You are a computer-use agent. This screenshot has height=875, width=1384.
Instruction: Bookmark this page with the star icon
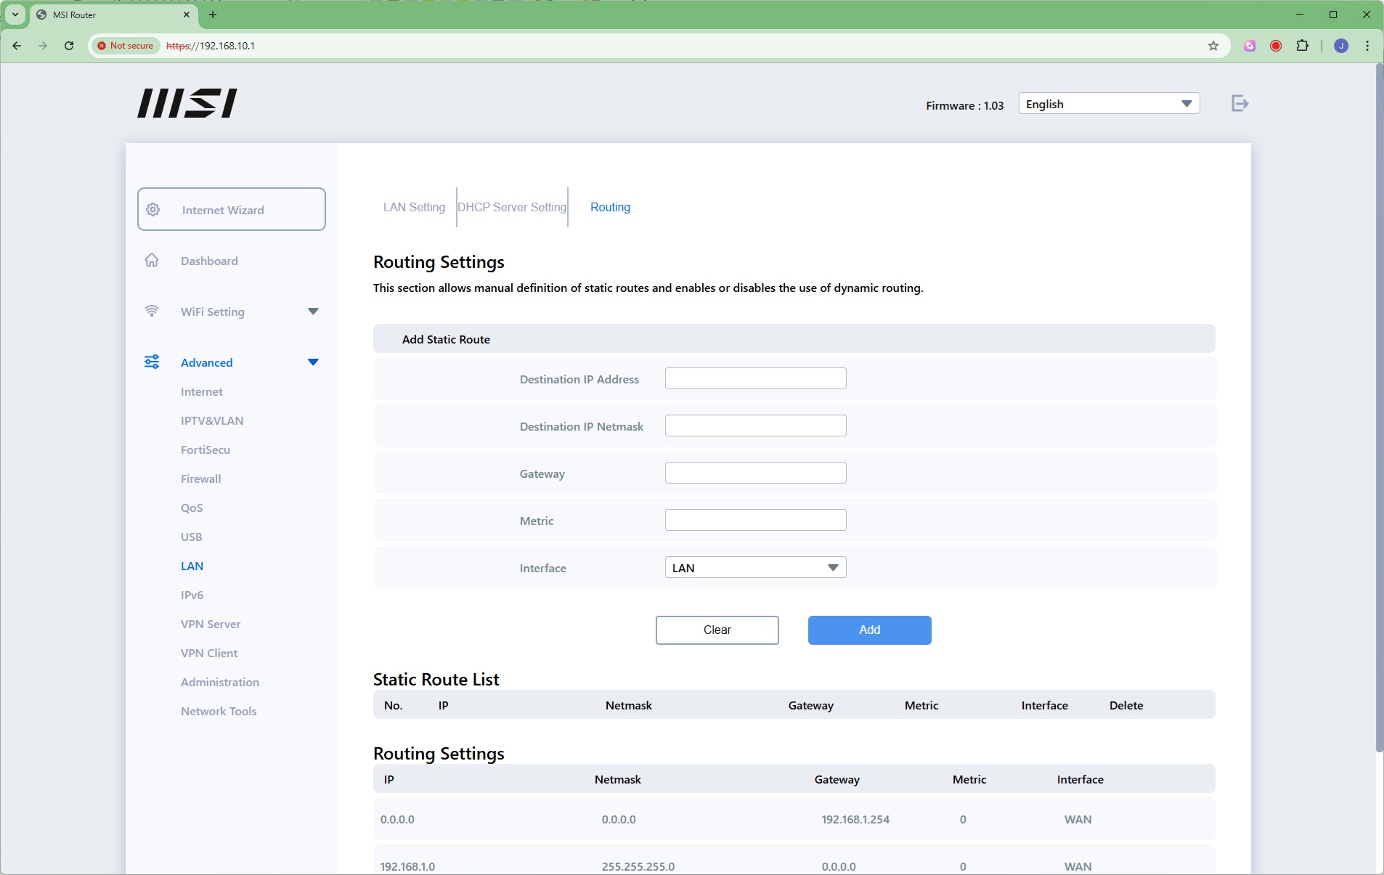(1213, 46)
